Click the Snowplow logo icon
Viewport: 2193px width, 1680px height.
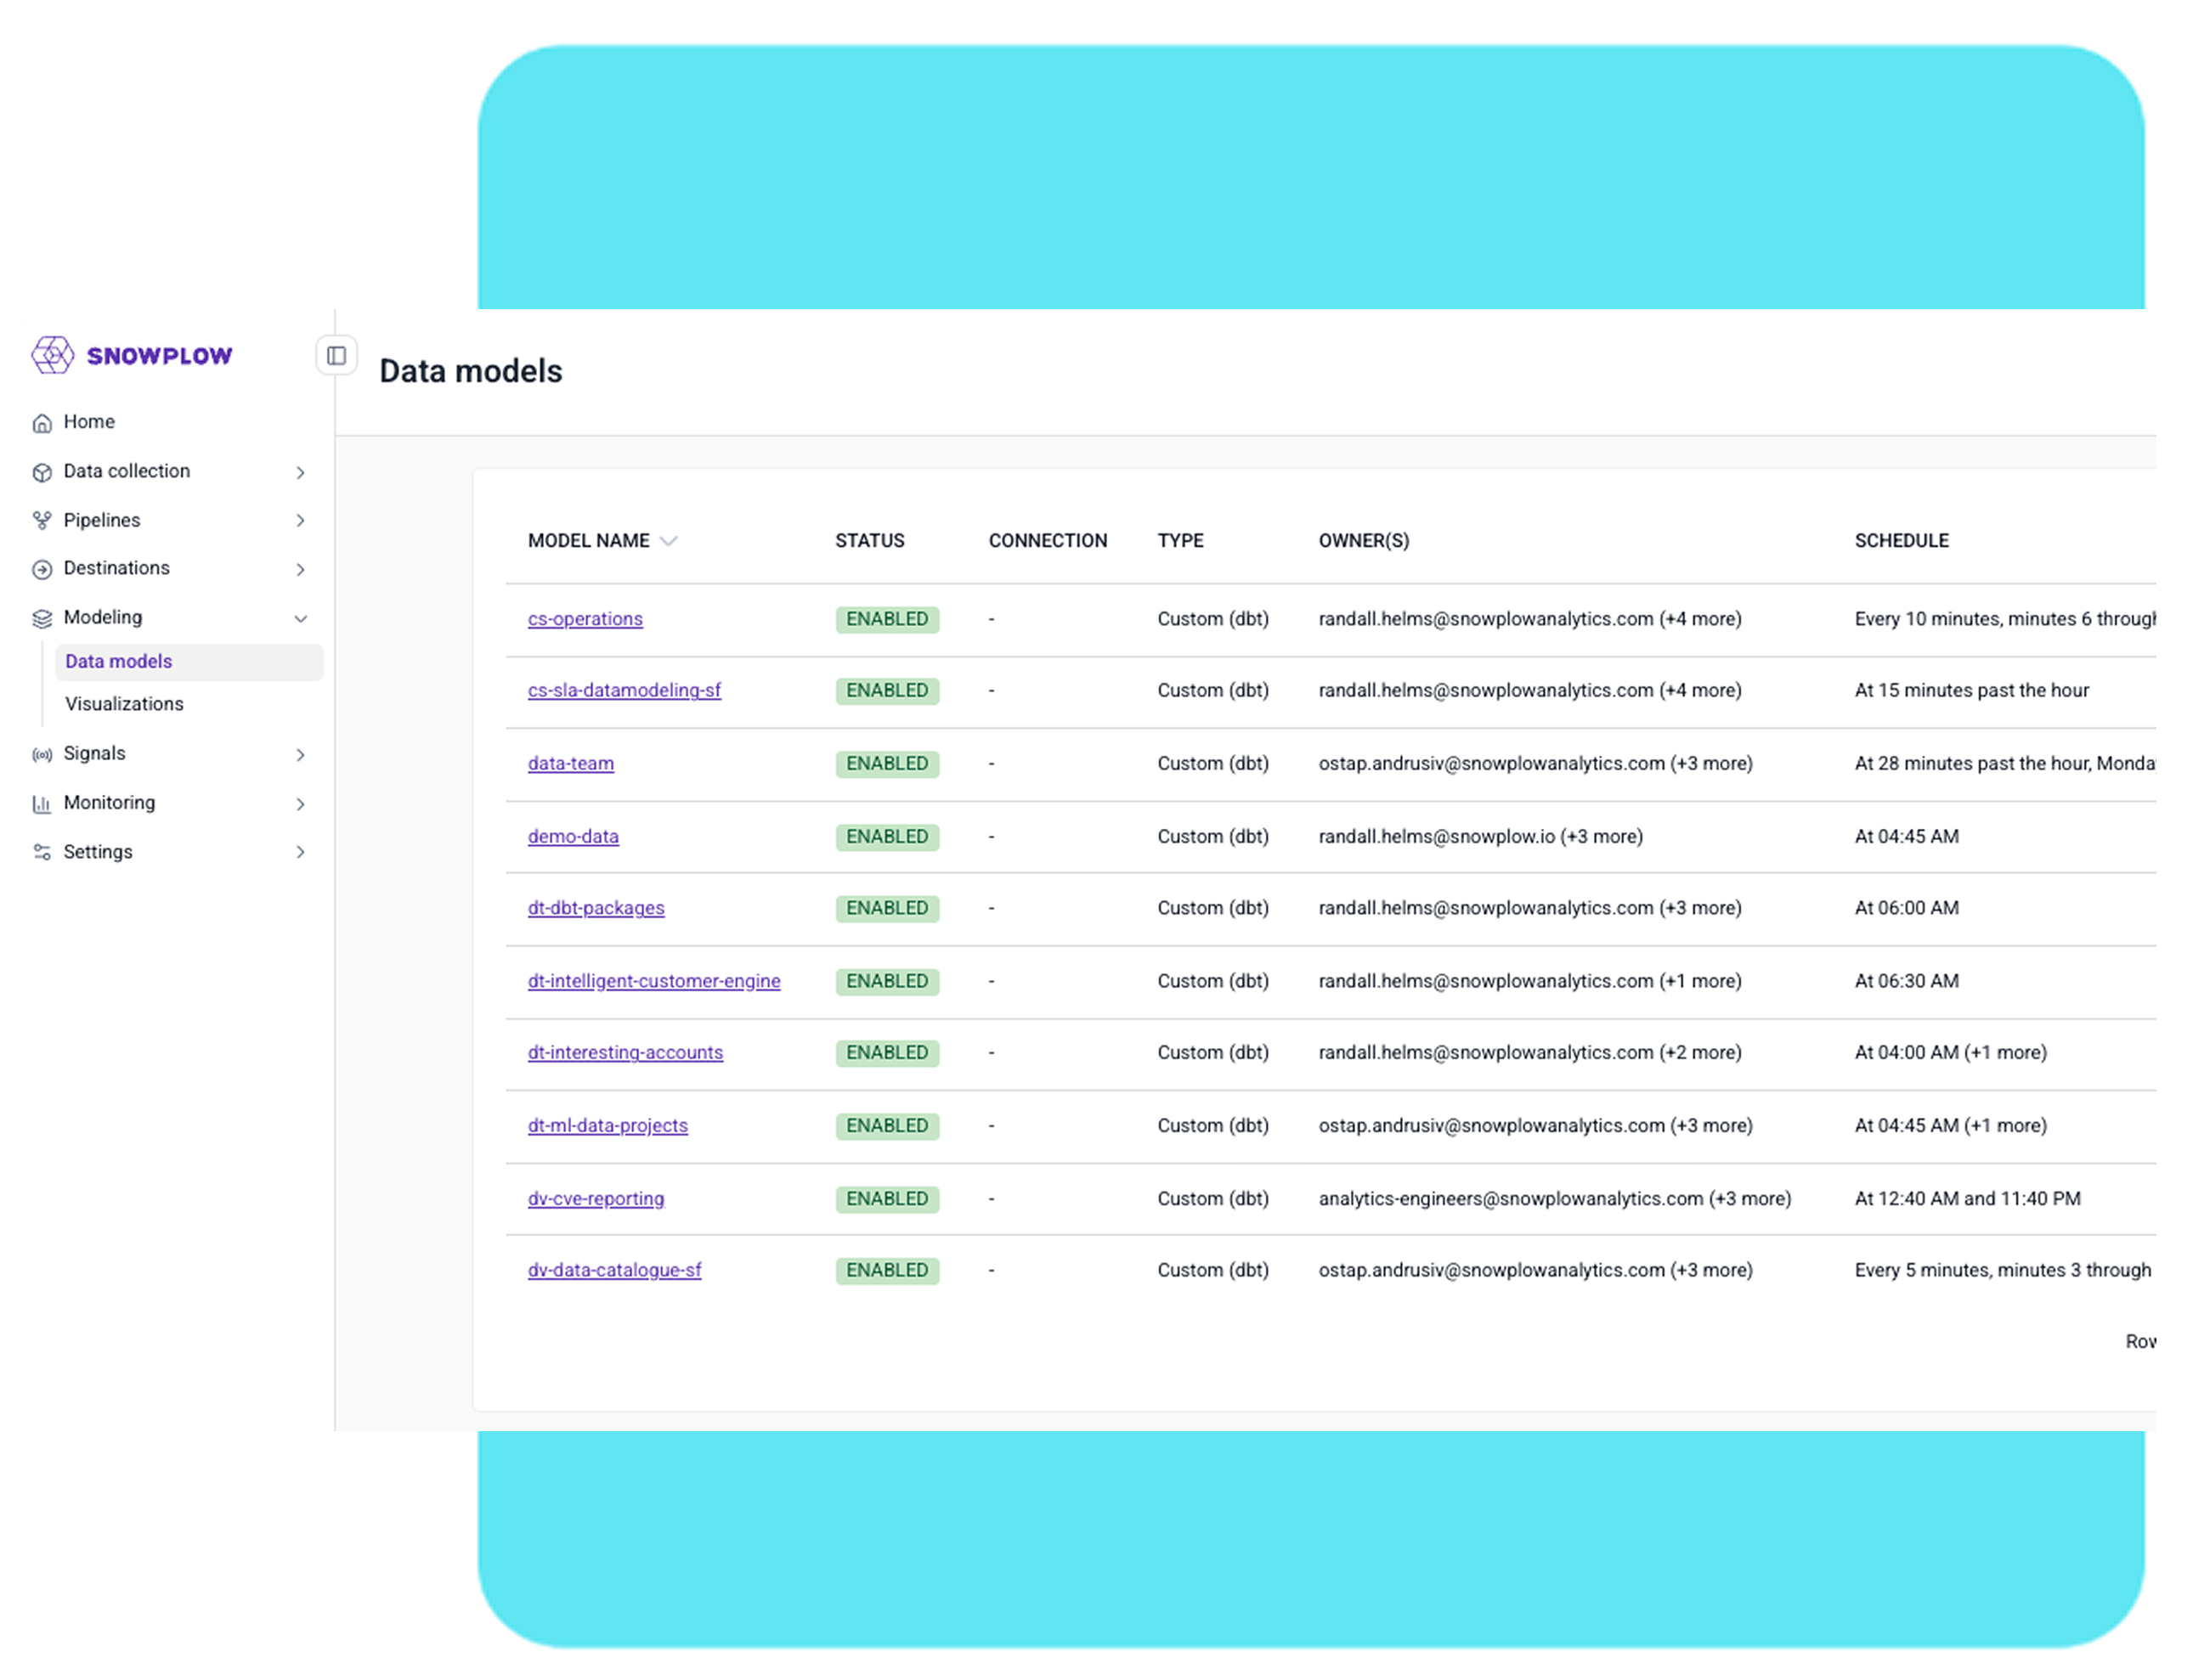(52, 355)
